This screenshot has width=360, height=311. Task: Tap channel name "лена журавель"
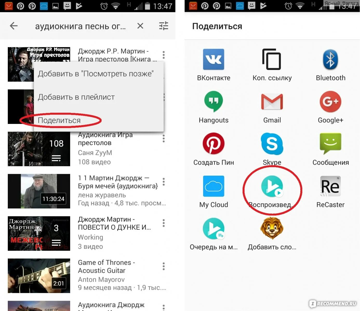[102, 195]
